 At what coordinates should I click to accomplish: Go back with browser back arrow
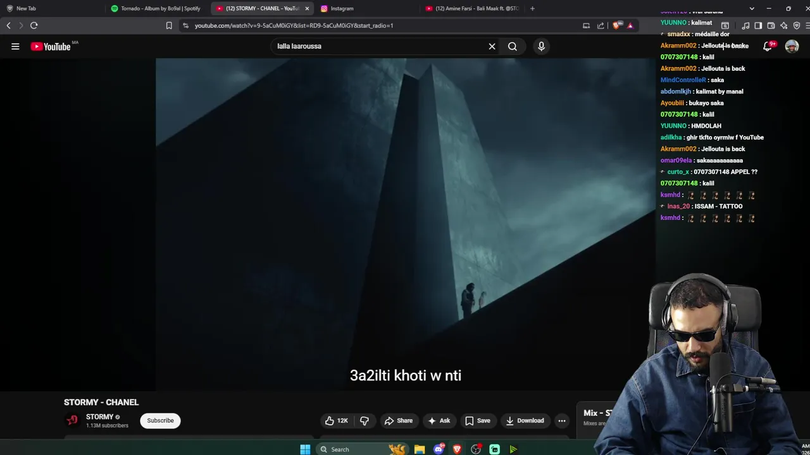click(x=8, y=25)
